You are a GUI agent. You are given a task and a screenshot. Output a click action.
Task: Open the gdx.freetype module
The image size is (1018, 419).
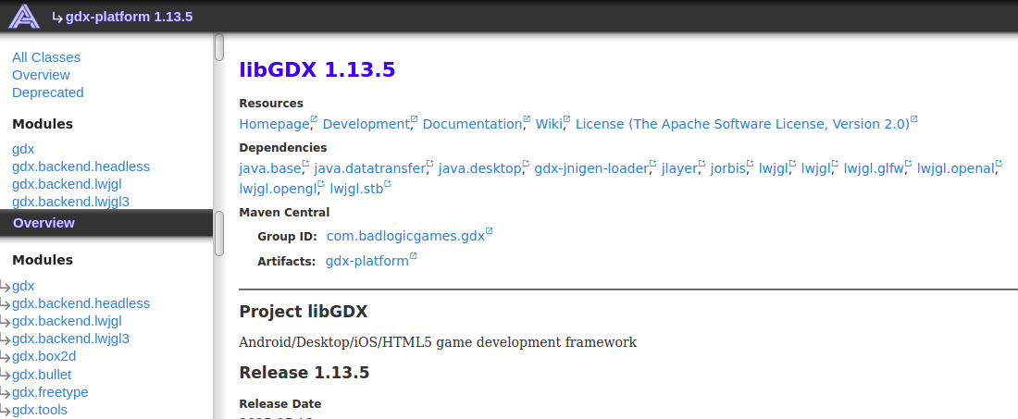pos(50,392)
